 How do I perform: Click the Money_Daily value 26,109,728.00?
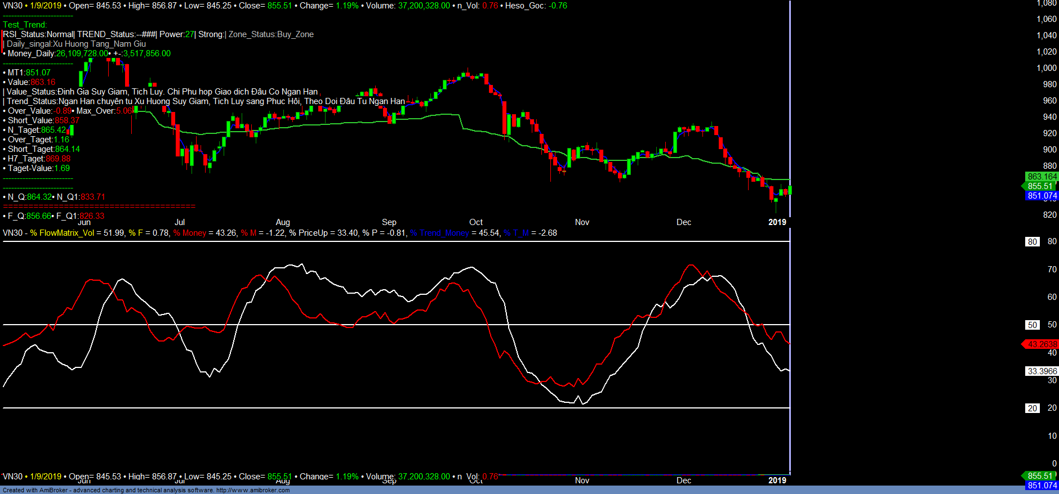(x=82, y=53)
